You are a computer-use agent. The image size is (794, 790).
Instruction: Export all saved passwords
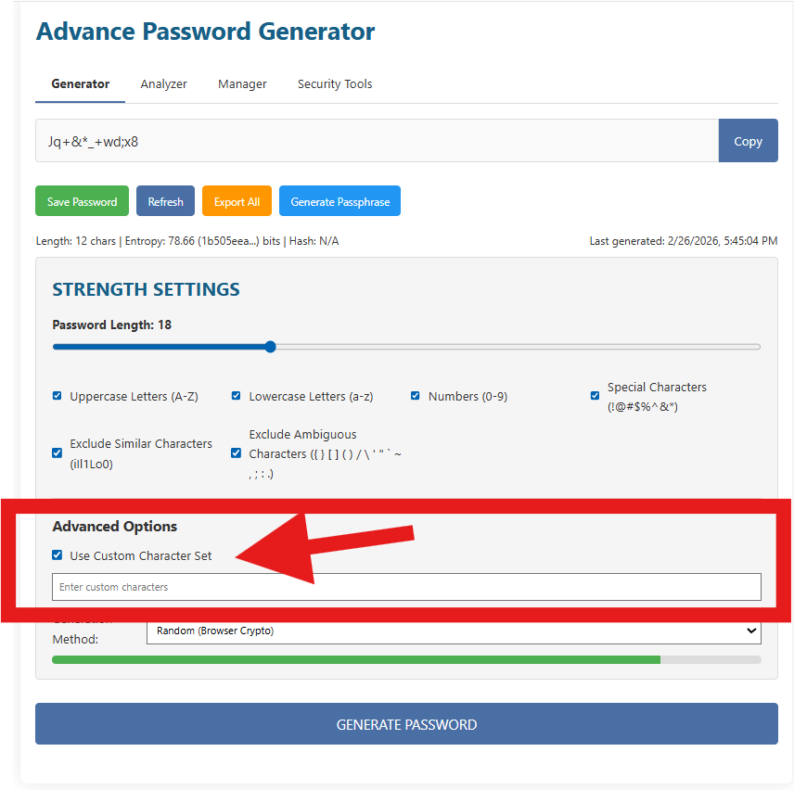coord(236,200)
